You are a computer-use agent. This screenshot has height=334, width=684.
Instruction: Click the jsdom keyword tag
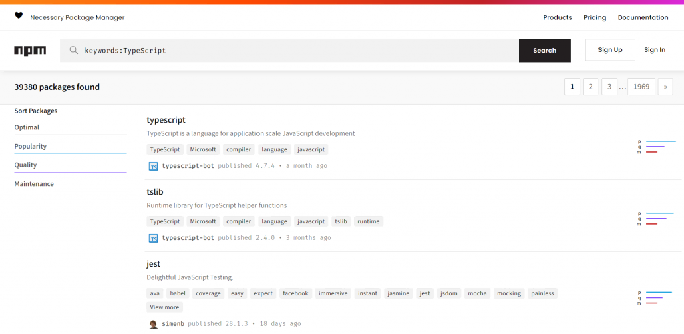tap(449, 293)
